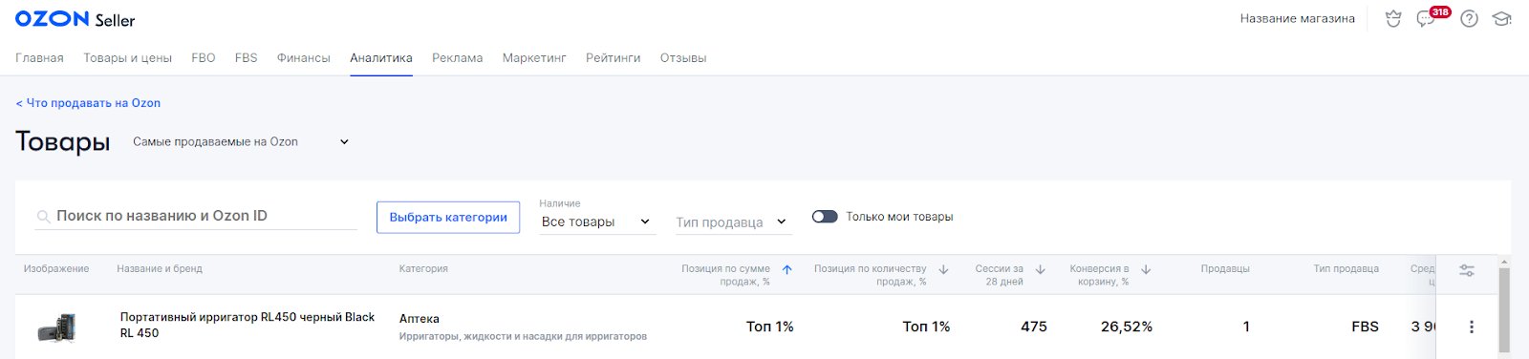This screenshot has width=1529, height=359.
Task: Click 'Категория' column header
Action: (423, 269)
